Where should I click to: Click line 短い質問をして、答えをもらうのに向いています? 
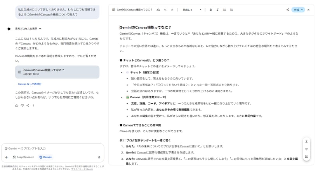coord(162,79)
